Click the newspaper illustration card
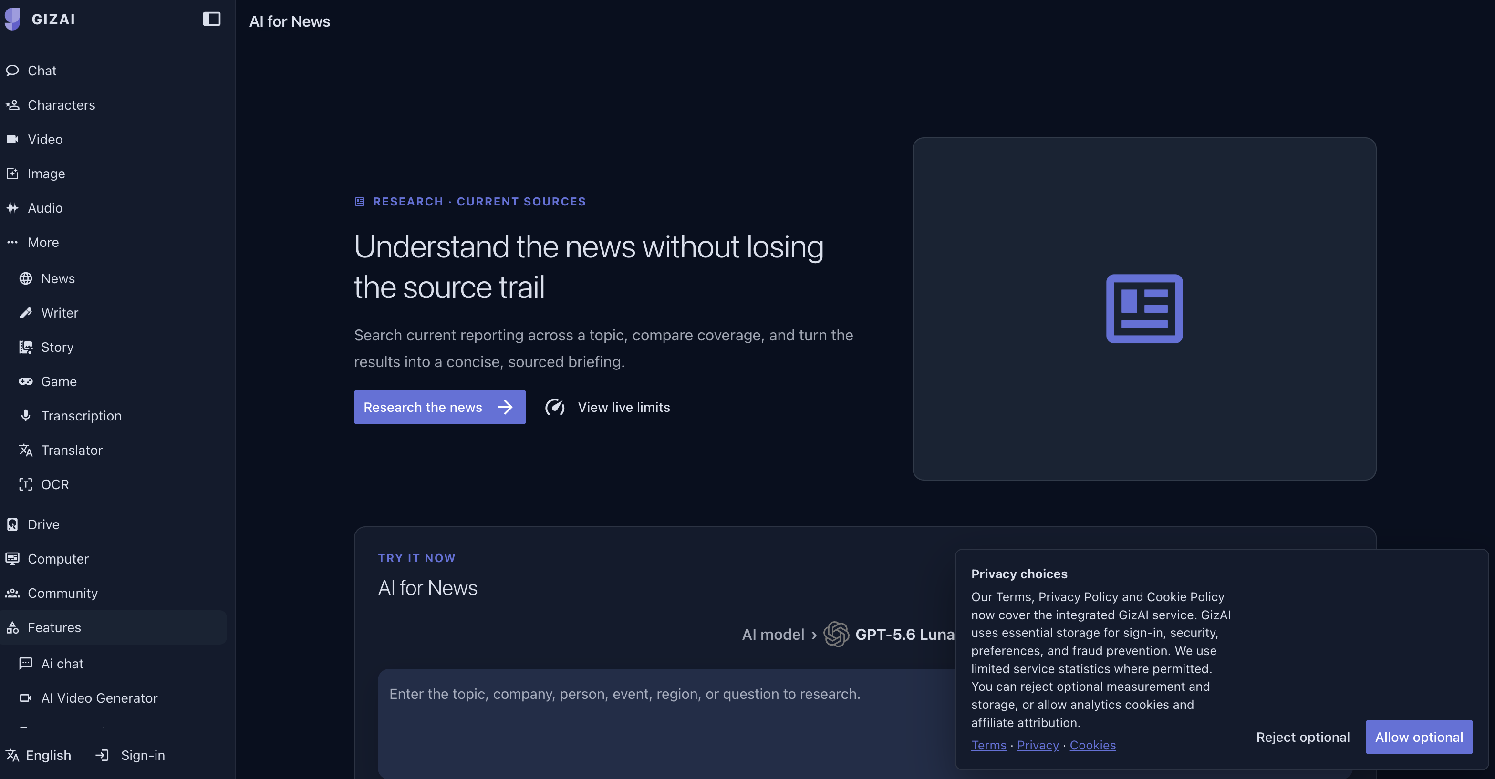 coord(1144,308)
